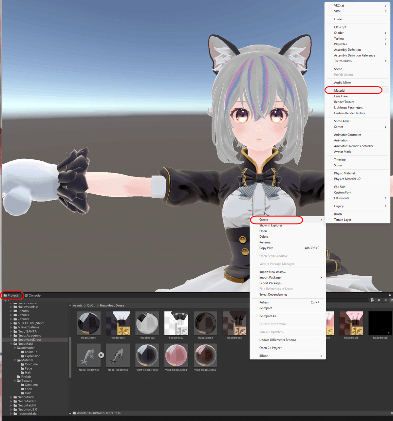The height and width of the screenshot is (421, 393).
Task: Choose Show in Explorer from context menu
Action: click(288, 225)
